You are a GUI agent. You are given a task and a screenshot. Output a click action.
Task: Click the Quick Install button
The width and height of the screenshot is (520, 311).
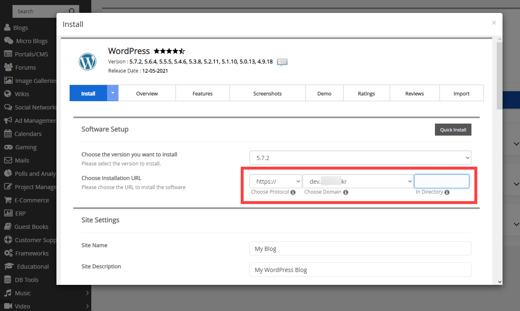click(x=453, y=130)
